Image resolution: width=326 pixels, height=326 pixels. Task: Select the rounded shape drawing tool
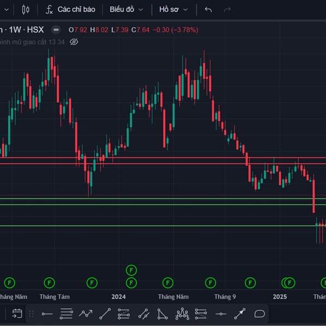pyautogui.click(x=259, y=314)
